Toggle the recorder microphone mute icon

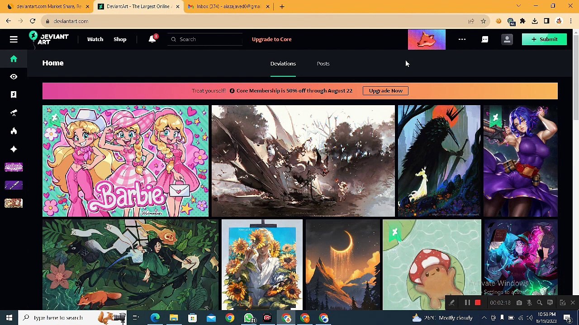(x=529, y=303)
